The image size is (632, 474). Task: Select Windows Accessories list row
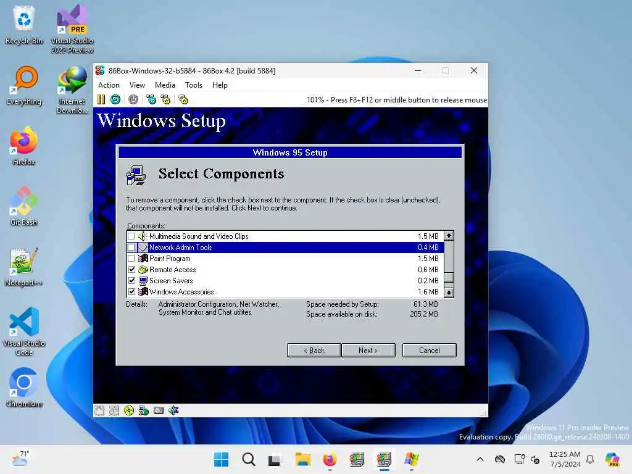click(285, 291)
